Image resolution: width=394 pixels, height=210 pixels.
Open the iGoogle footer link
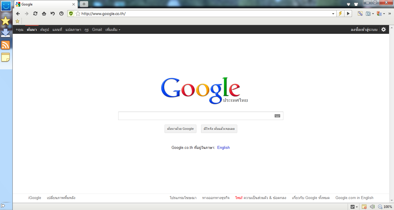coord(35,198)
